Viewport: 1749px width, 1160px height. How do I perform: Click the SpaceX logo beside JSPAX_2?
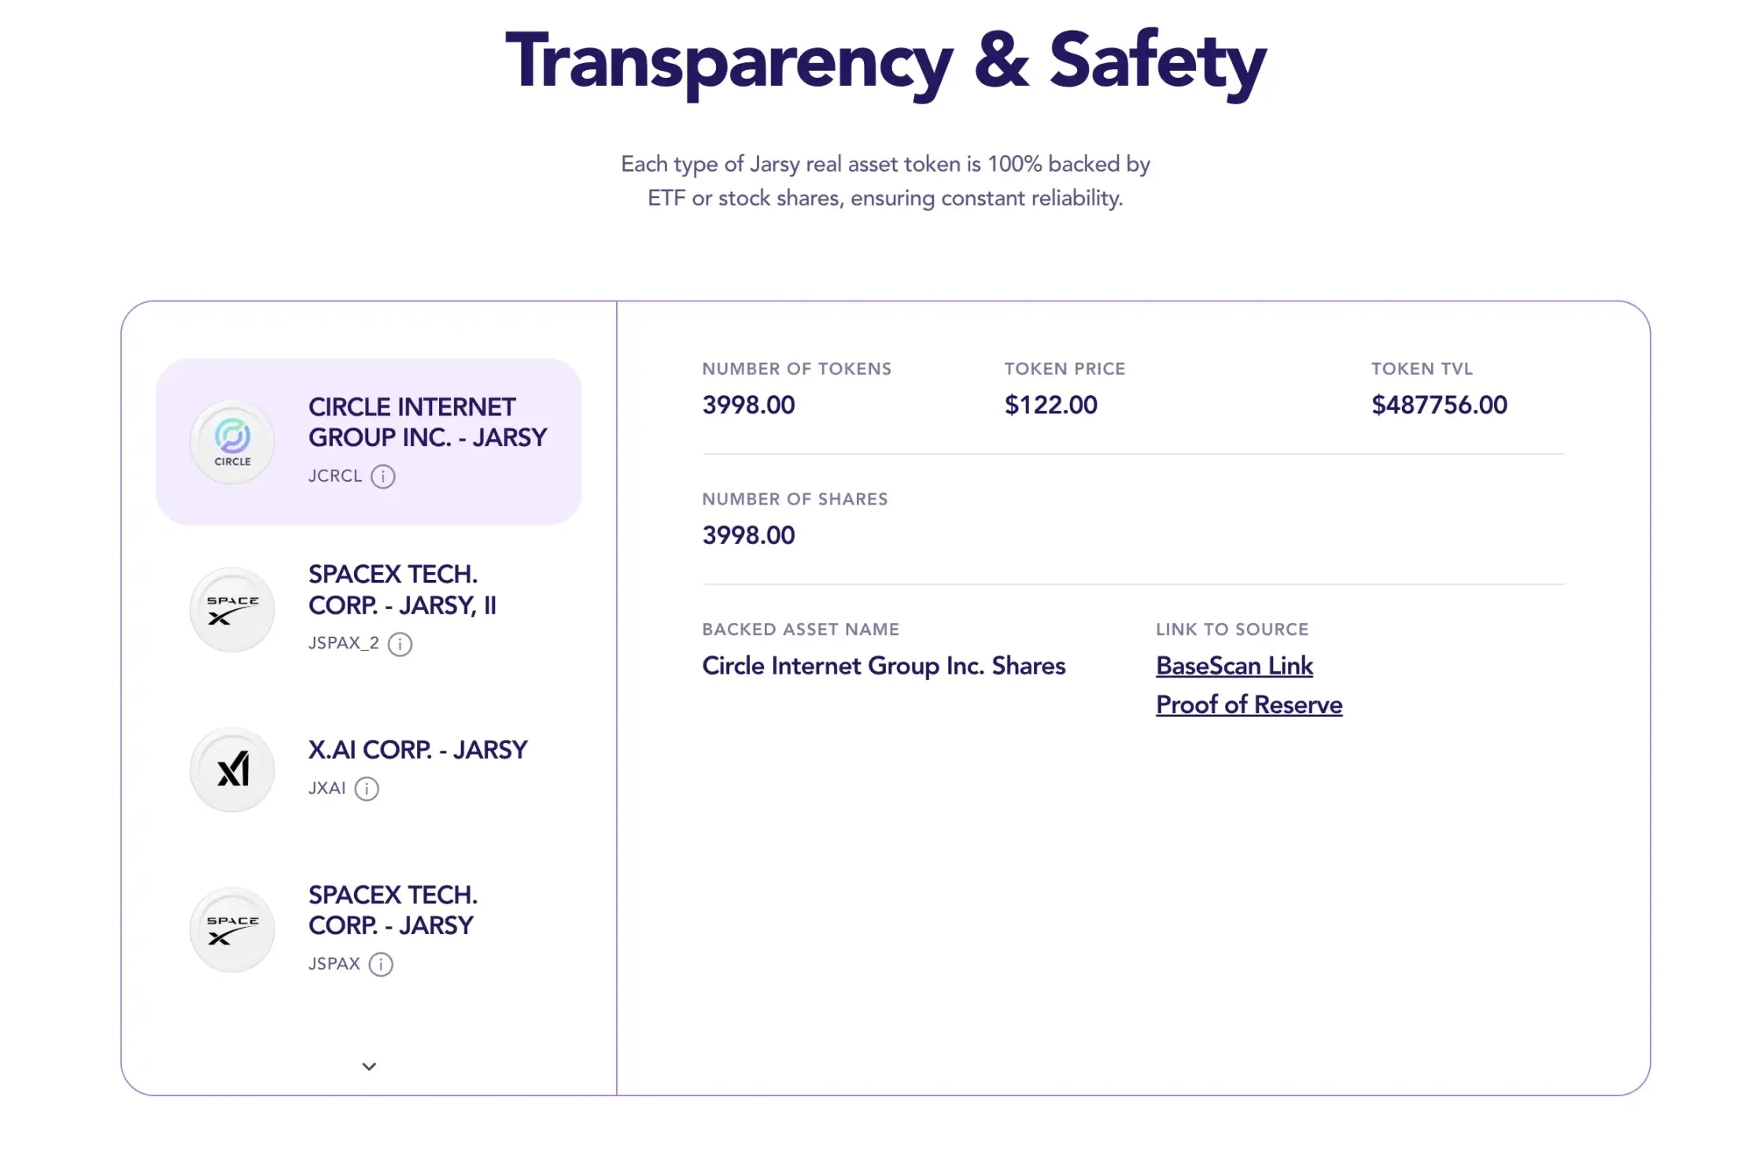[232, 610]
